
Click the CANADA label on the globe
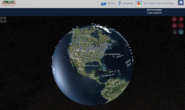[x=87, y=36]
